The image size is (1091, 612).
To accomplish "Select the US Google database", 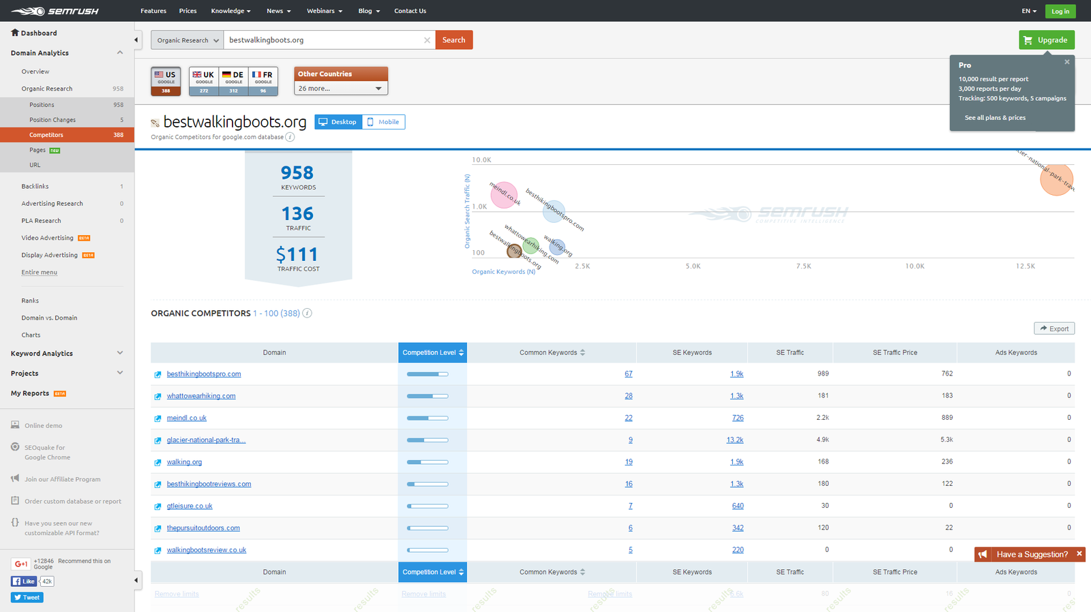I will coord(166,81).
